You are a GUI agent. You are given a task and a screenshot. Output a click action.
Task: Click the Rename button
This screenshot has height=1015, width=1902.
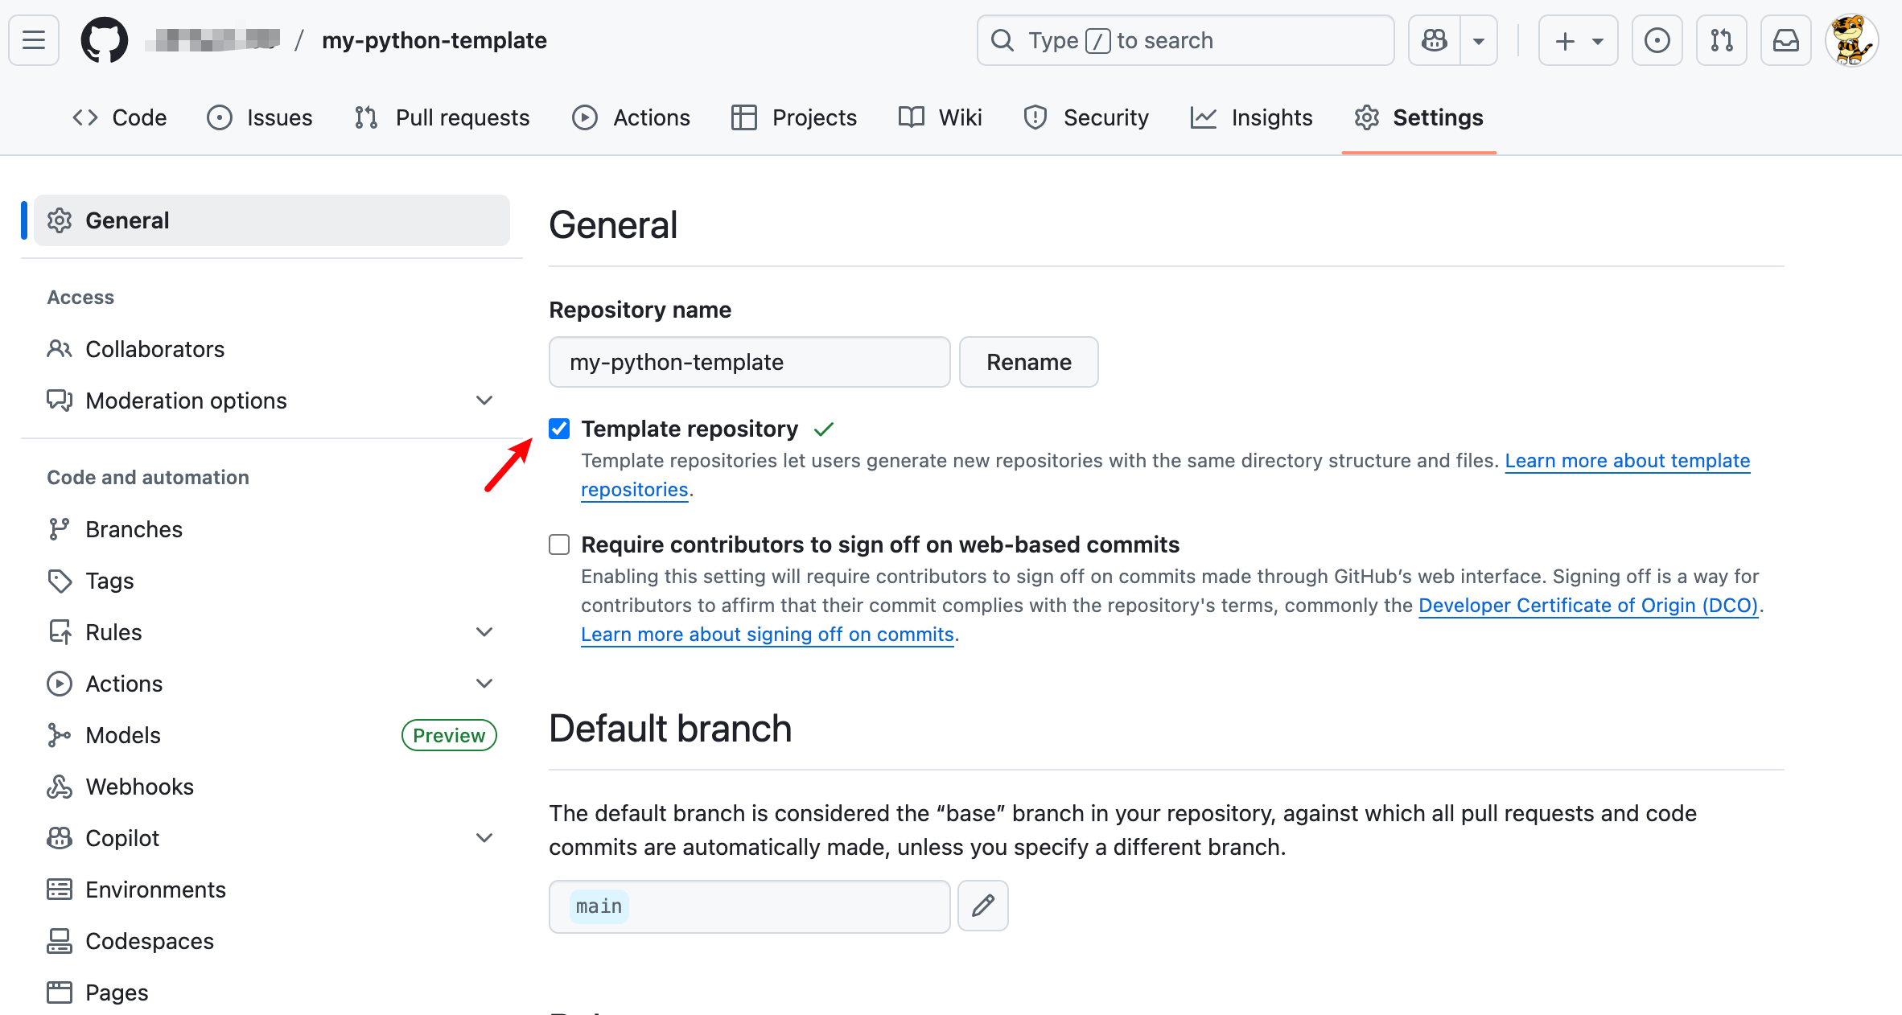click(x=1028, y=362)
